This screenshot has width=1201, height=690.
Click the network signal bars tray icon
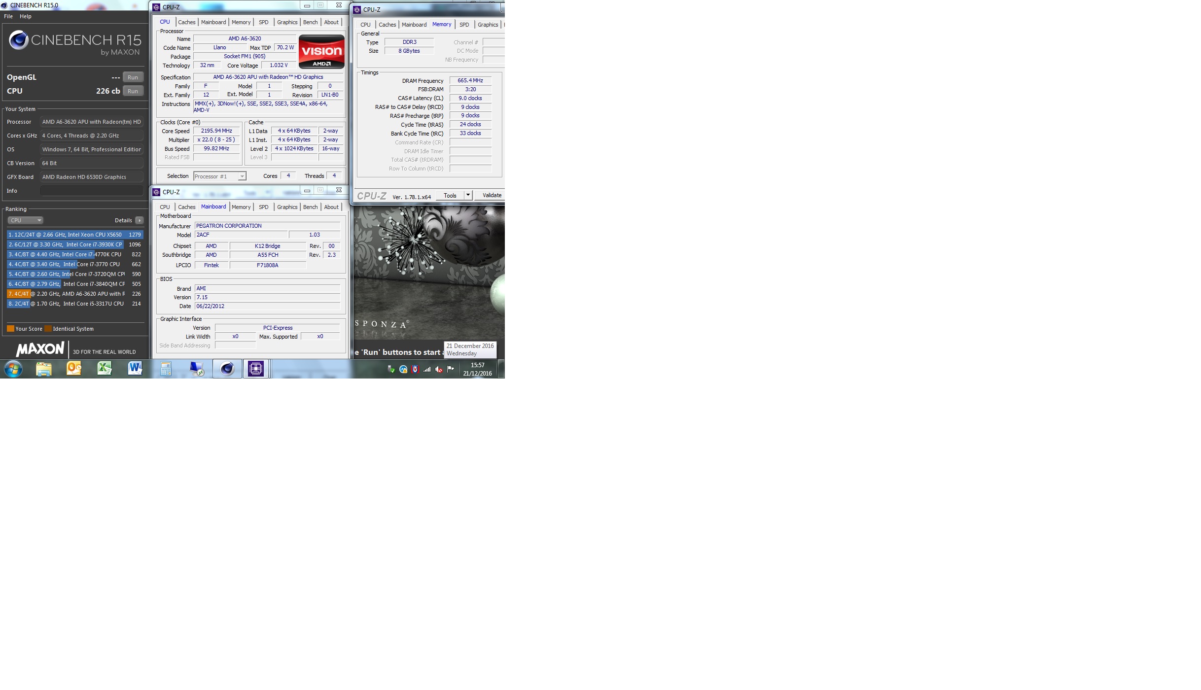click(427, 369)
